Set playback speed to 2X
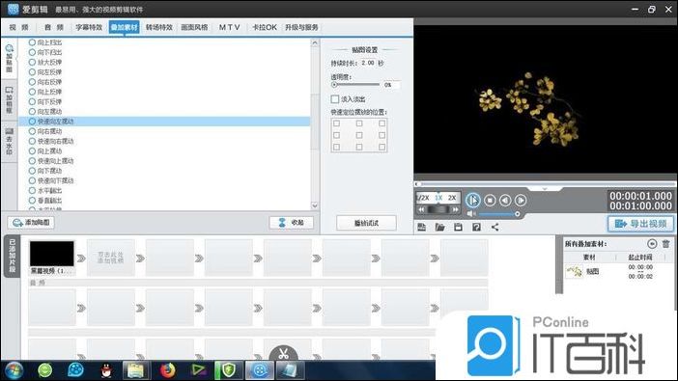678x381 pixels. pyautogui.click(x=452, y=198)
